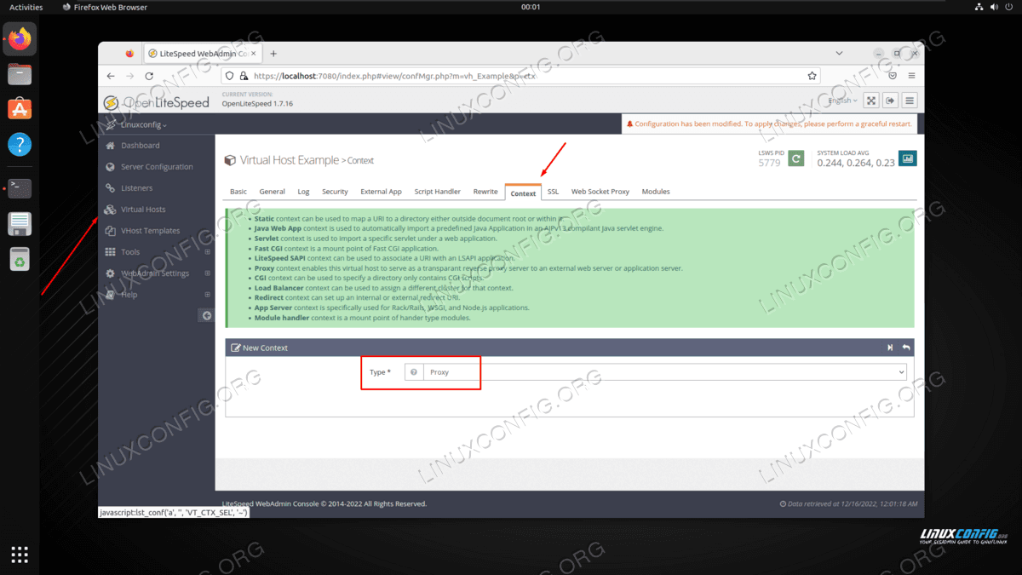This screenshot has height=575, width=1022.
Task: Click the OpenLiteSpeed logo
Action: tap(157, 103)
